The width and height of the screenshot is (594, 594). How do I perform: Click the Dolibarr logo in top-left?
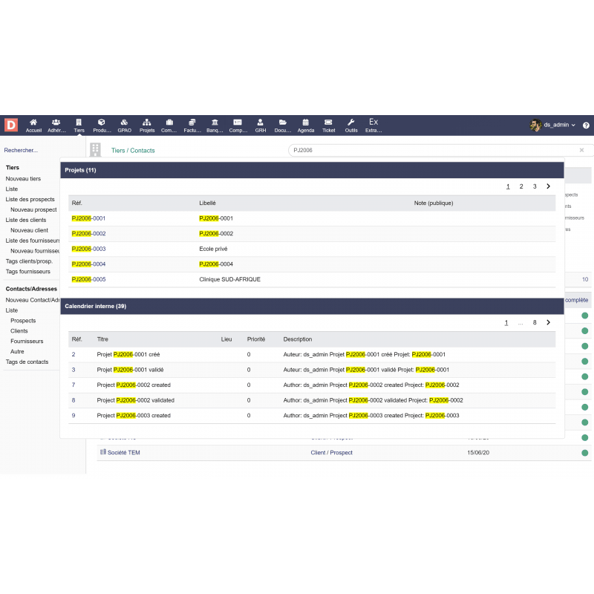coord(10,125)
